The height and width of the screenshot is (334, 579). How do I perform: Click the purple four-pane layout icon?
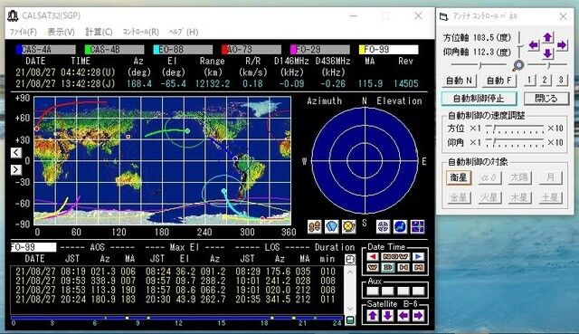[418, 226]
